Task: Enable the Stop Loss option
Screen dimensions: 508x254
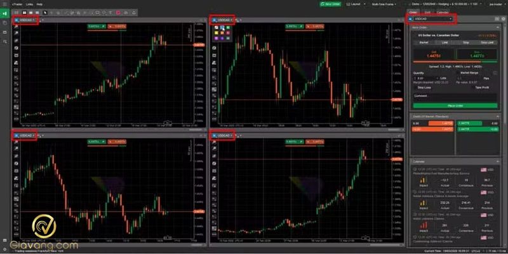Action: (415, 88)
